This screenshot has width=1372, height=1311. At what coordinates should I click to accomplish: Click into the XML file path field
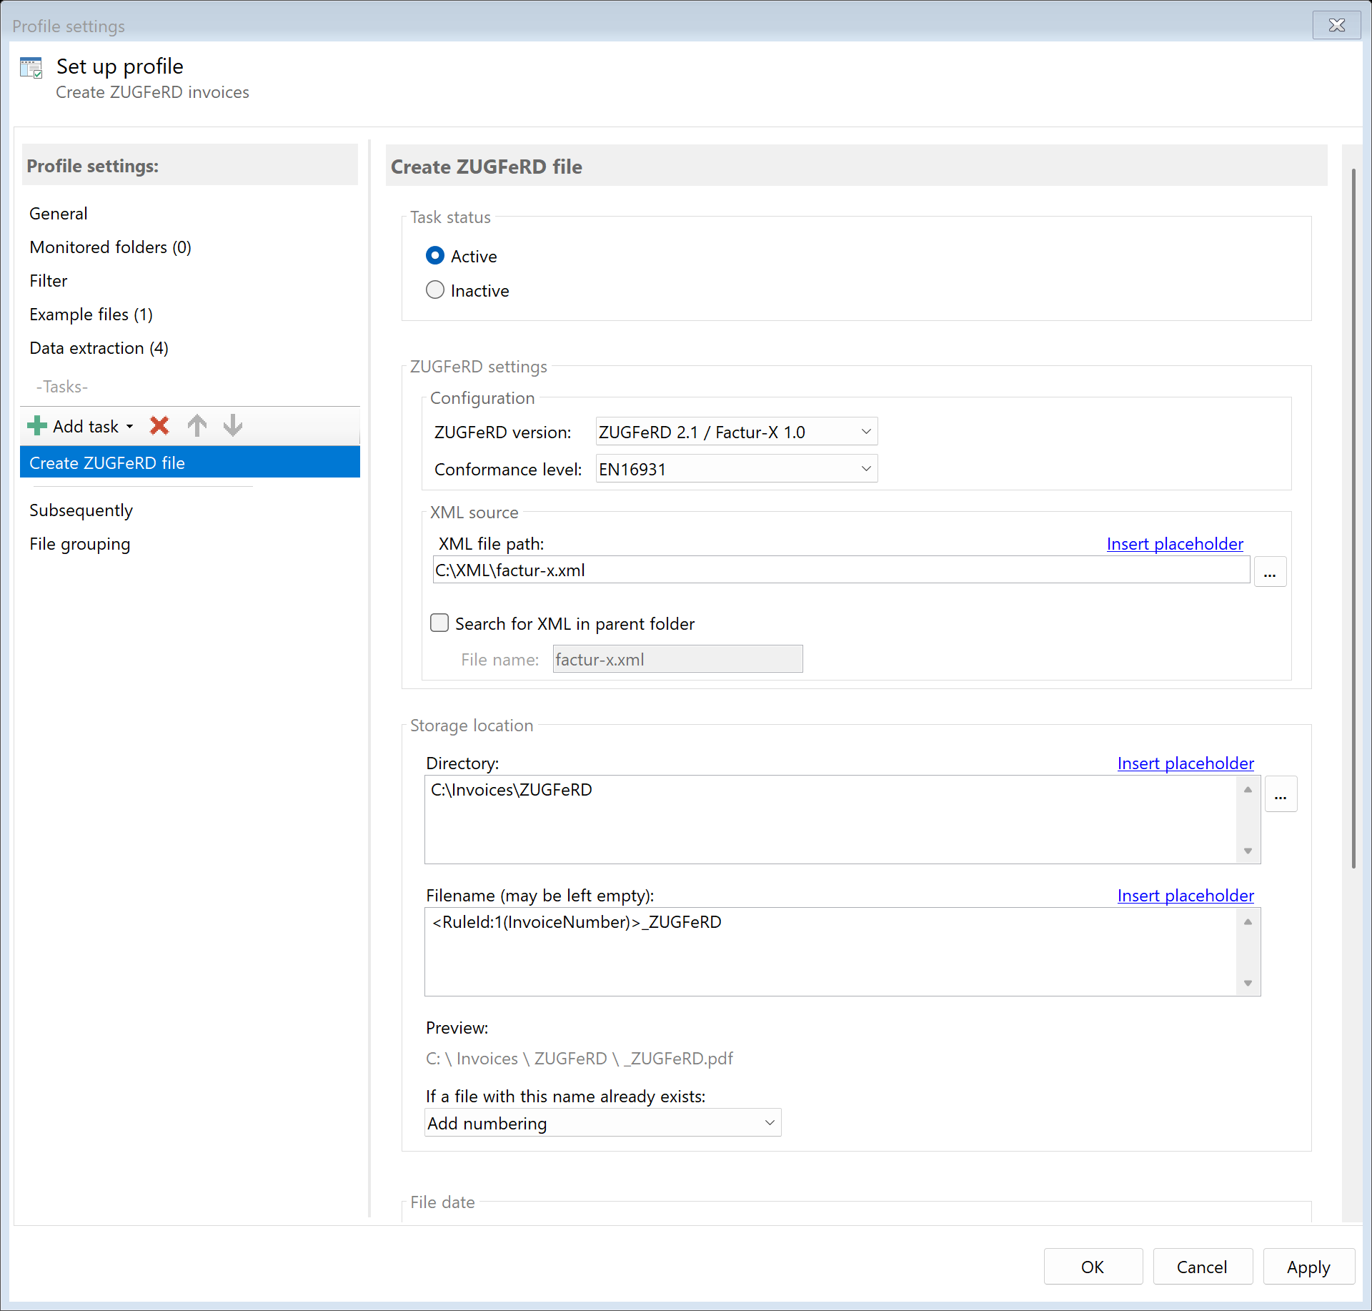point(840,570)
